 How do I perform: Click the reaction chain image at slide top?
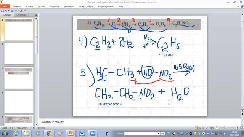tap(139, 24)
